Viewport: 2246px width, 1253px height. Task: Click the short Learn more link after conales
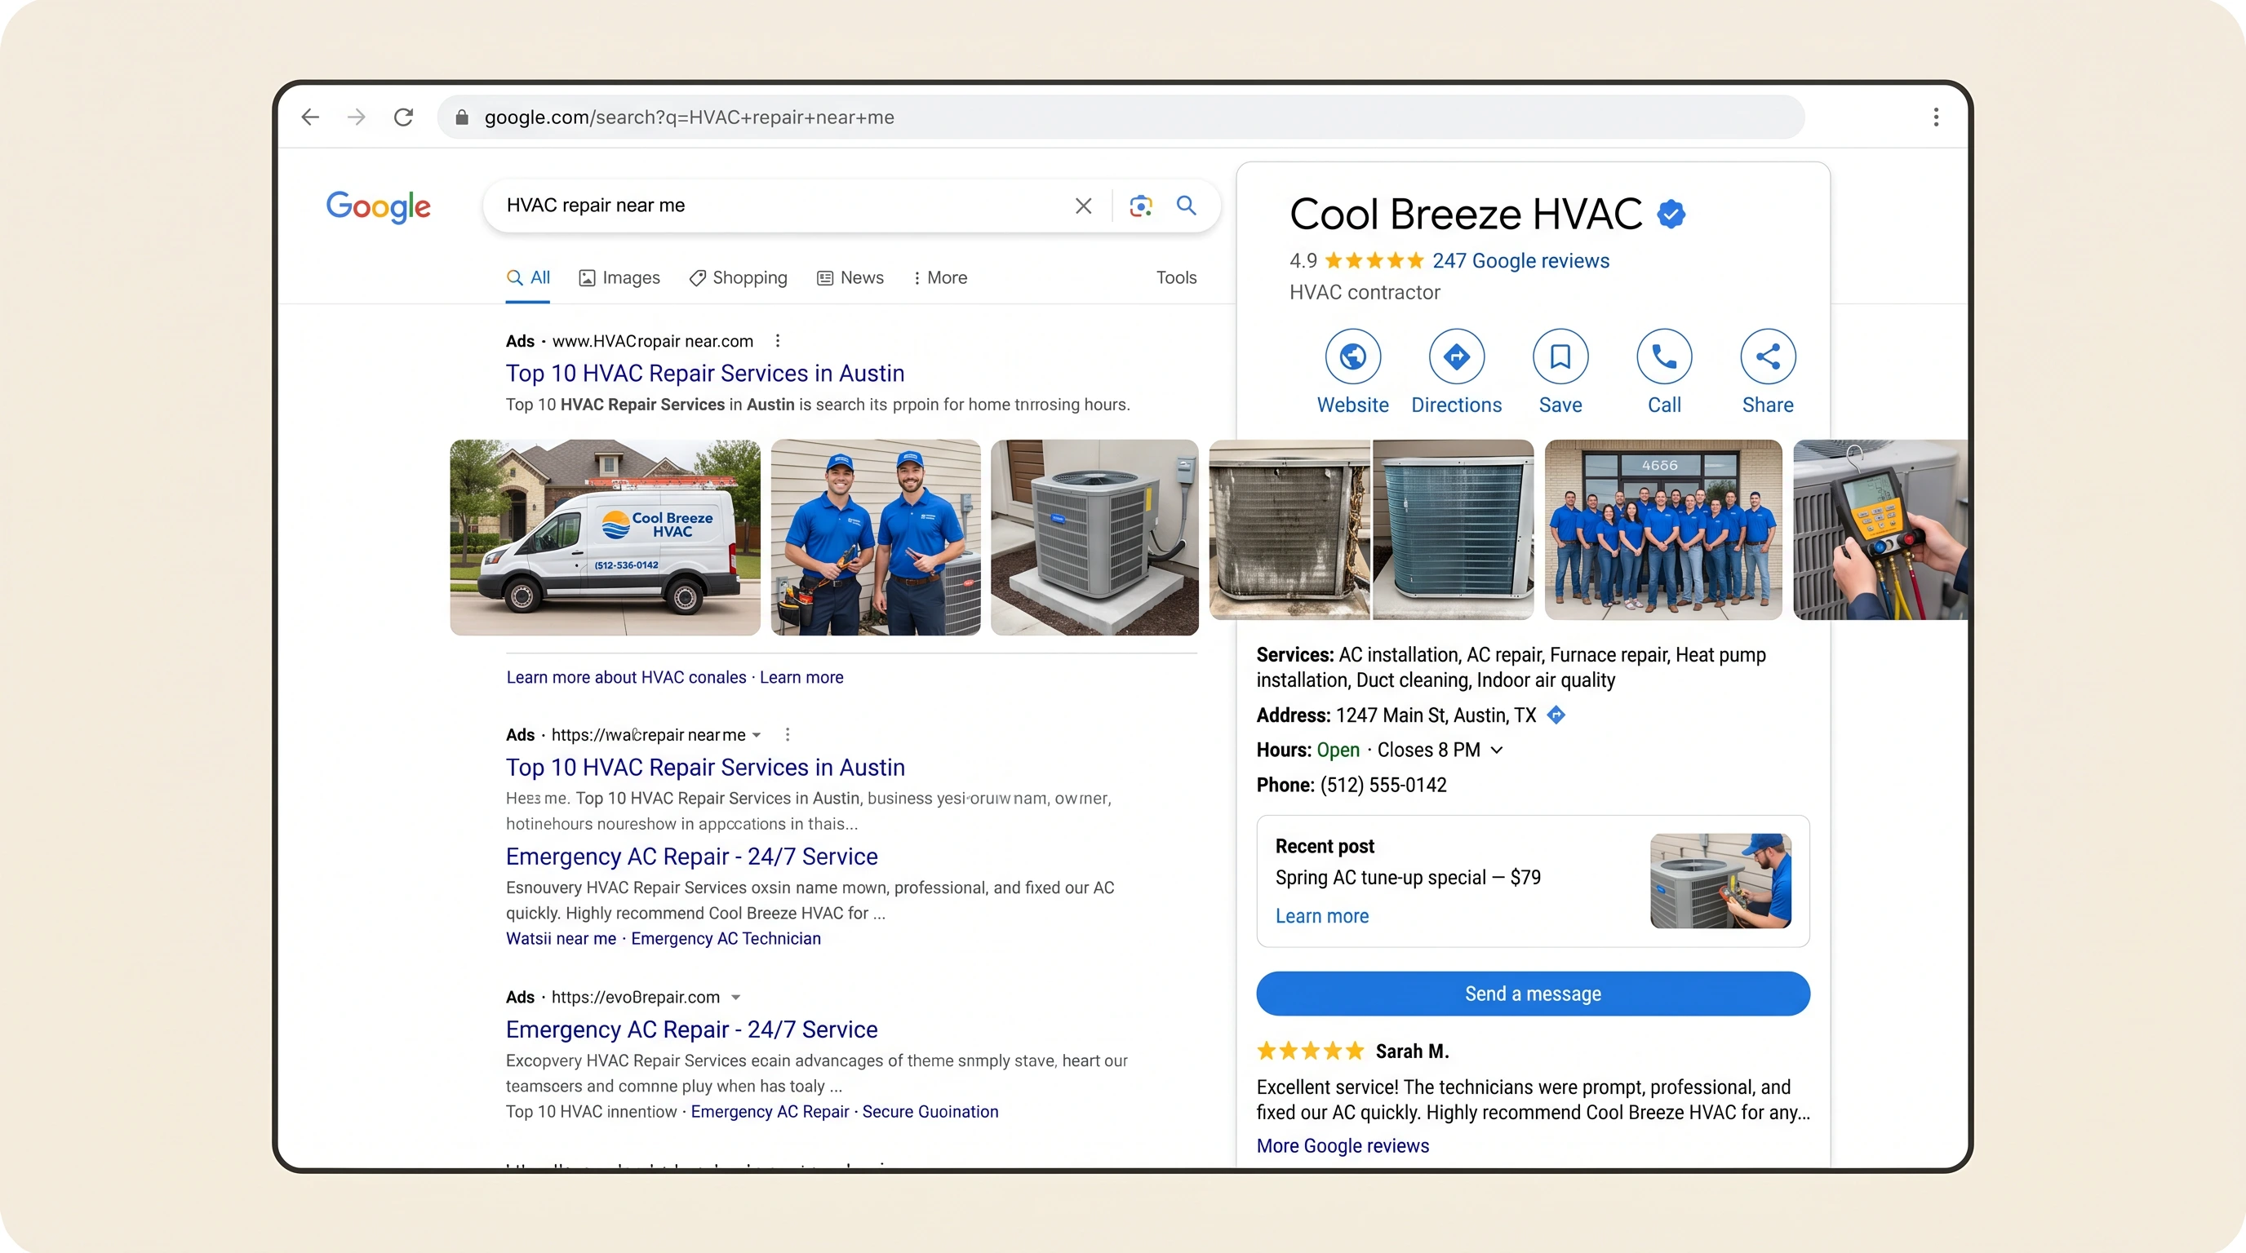(x=801, y=677)
